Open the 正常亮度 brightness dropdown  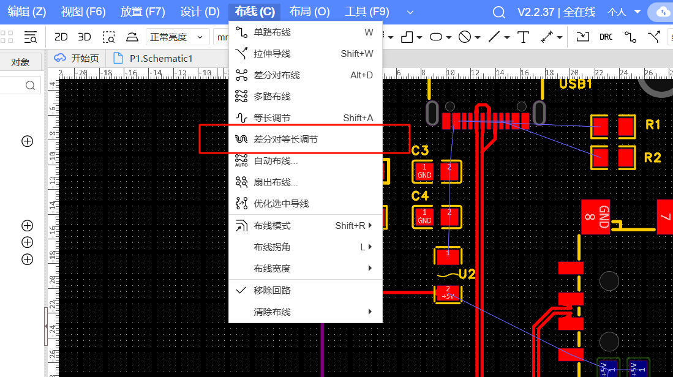178,37
